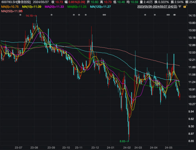Viewport: 196px width, 150px height.
Task: Select the 2023/05/26-2024/05/27 date range link
Action: tap(157, 7)
